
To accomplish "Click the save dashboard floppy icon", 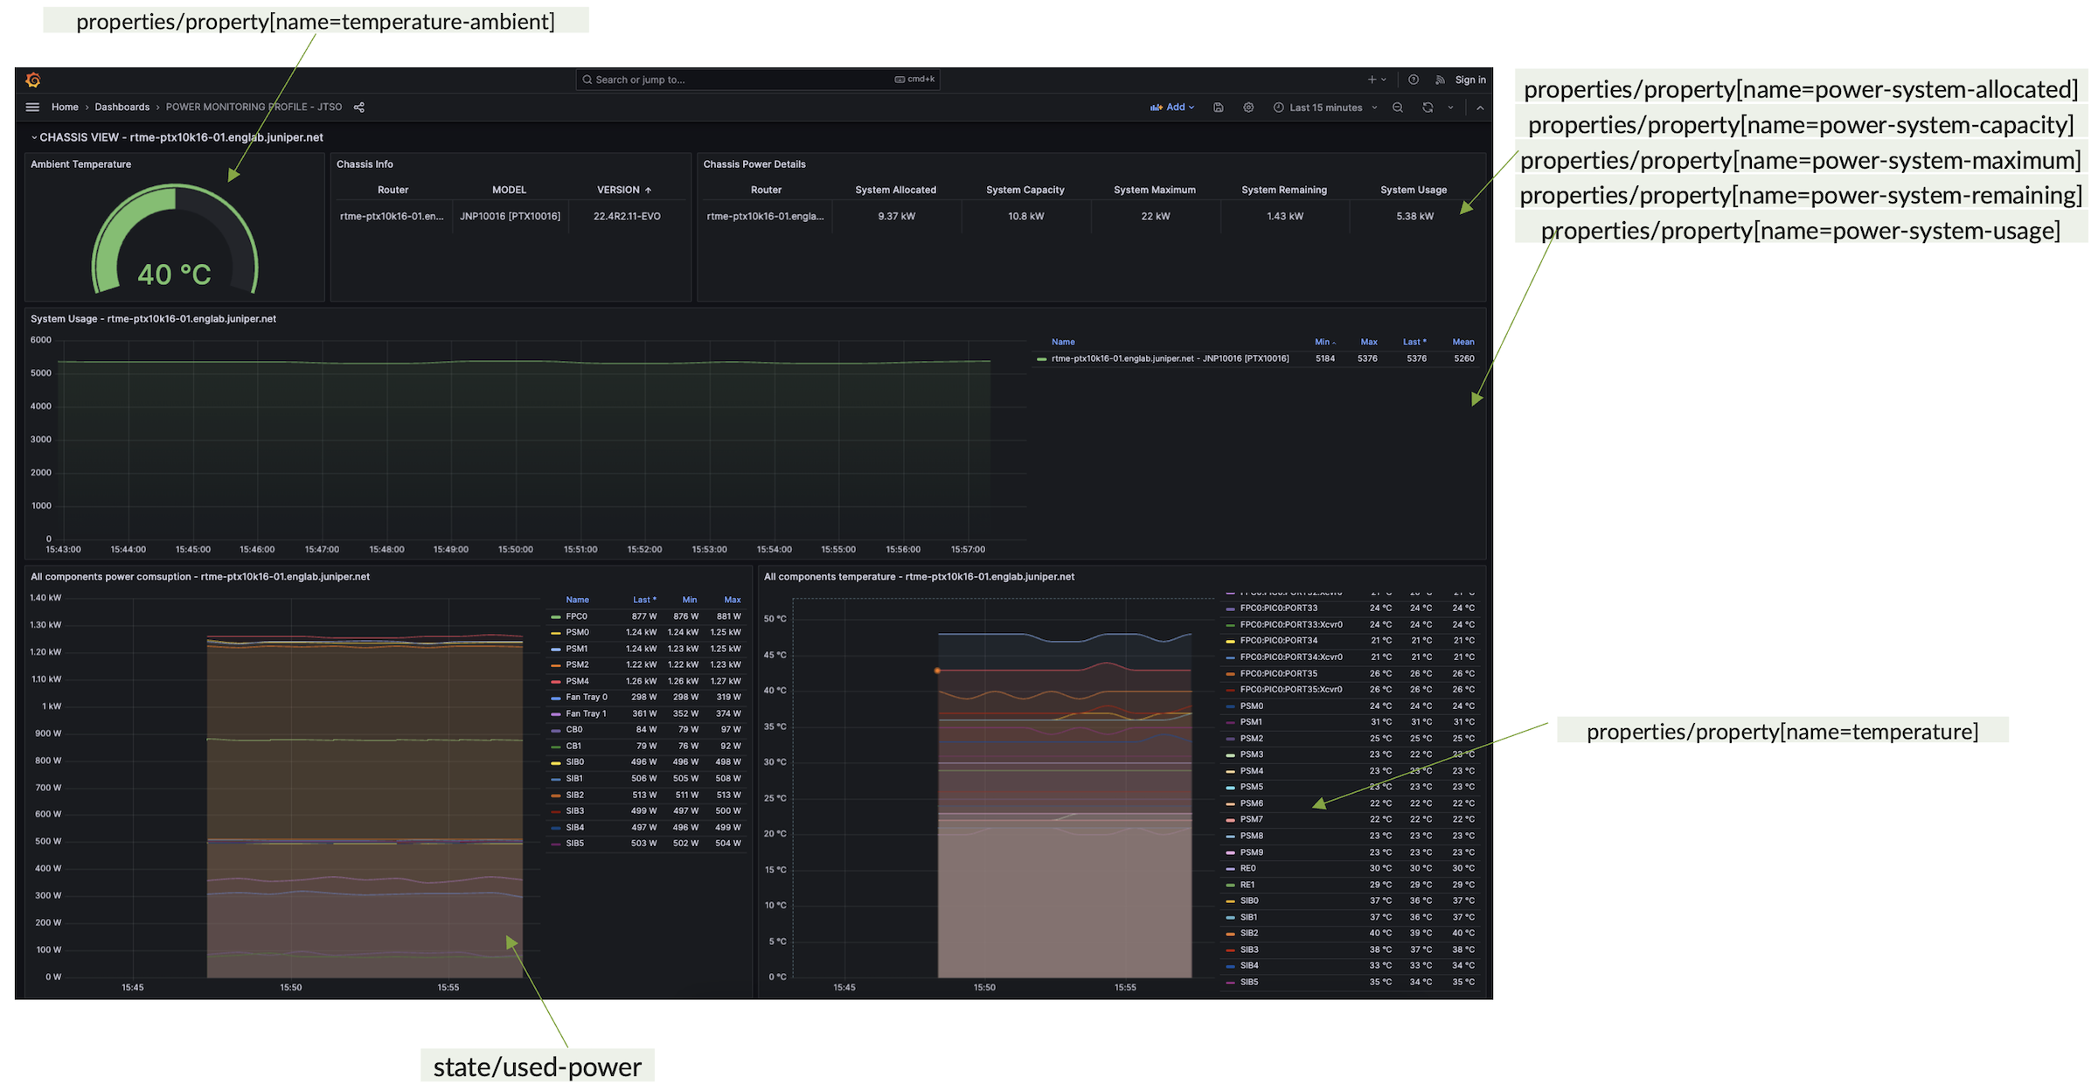I will 1219,108.
